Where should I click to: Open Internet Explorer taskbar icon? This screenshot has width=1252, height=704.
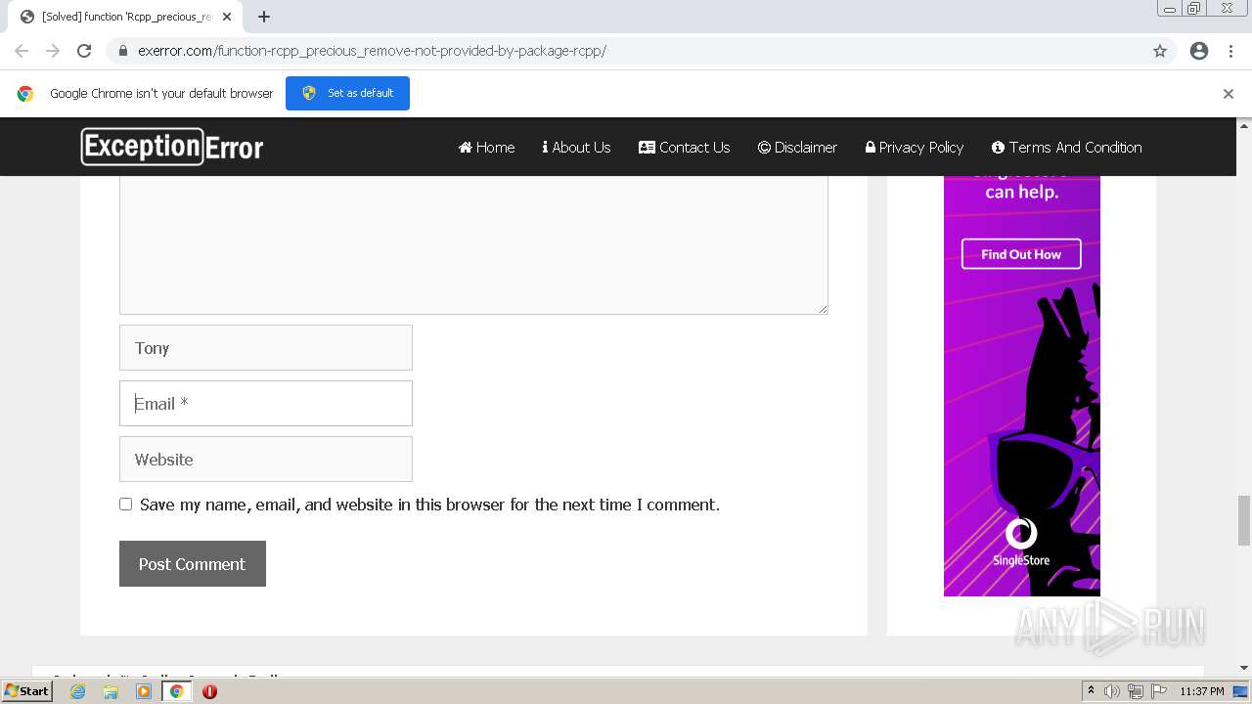click(77, 691)
